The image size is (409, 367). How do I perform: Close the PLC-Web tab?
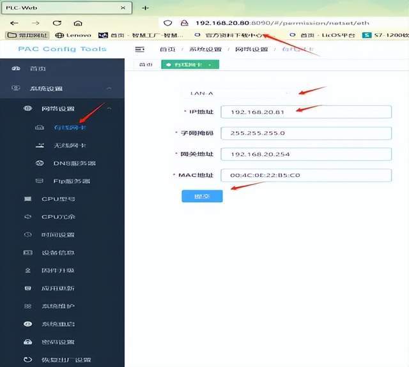[x=123, y=8]
